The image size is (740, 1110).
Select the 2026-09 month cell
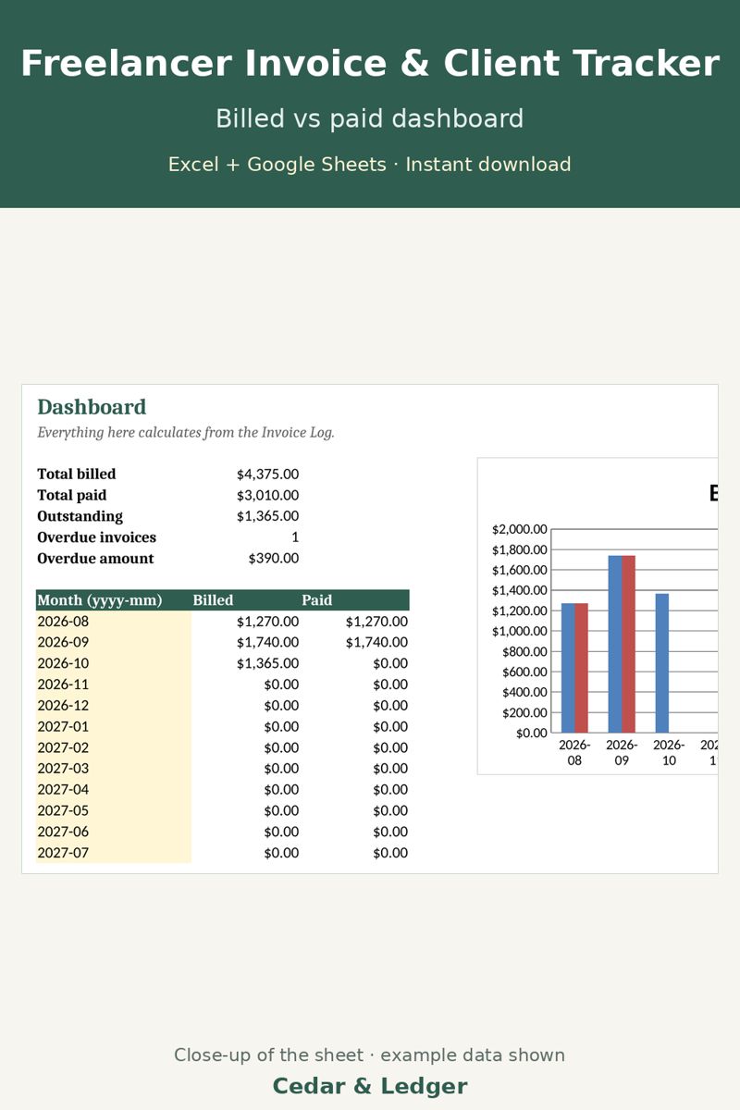click(114, 642)
